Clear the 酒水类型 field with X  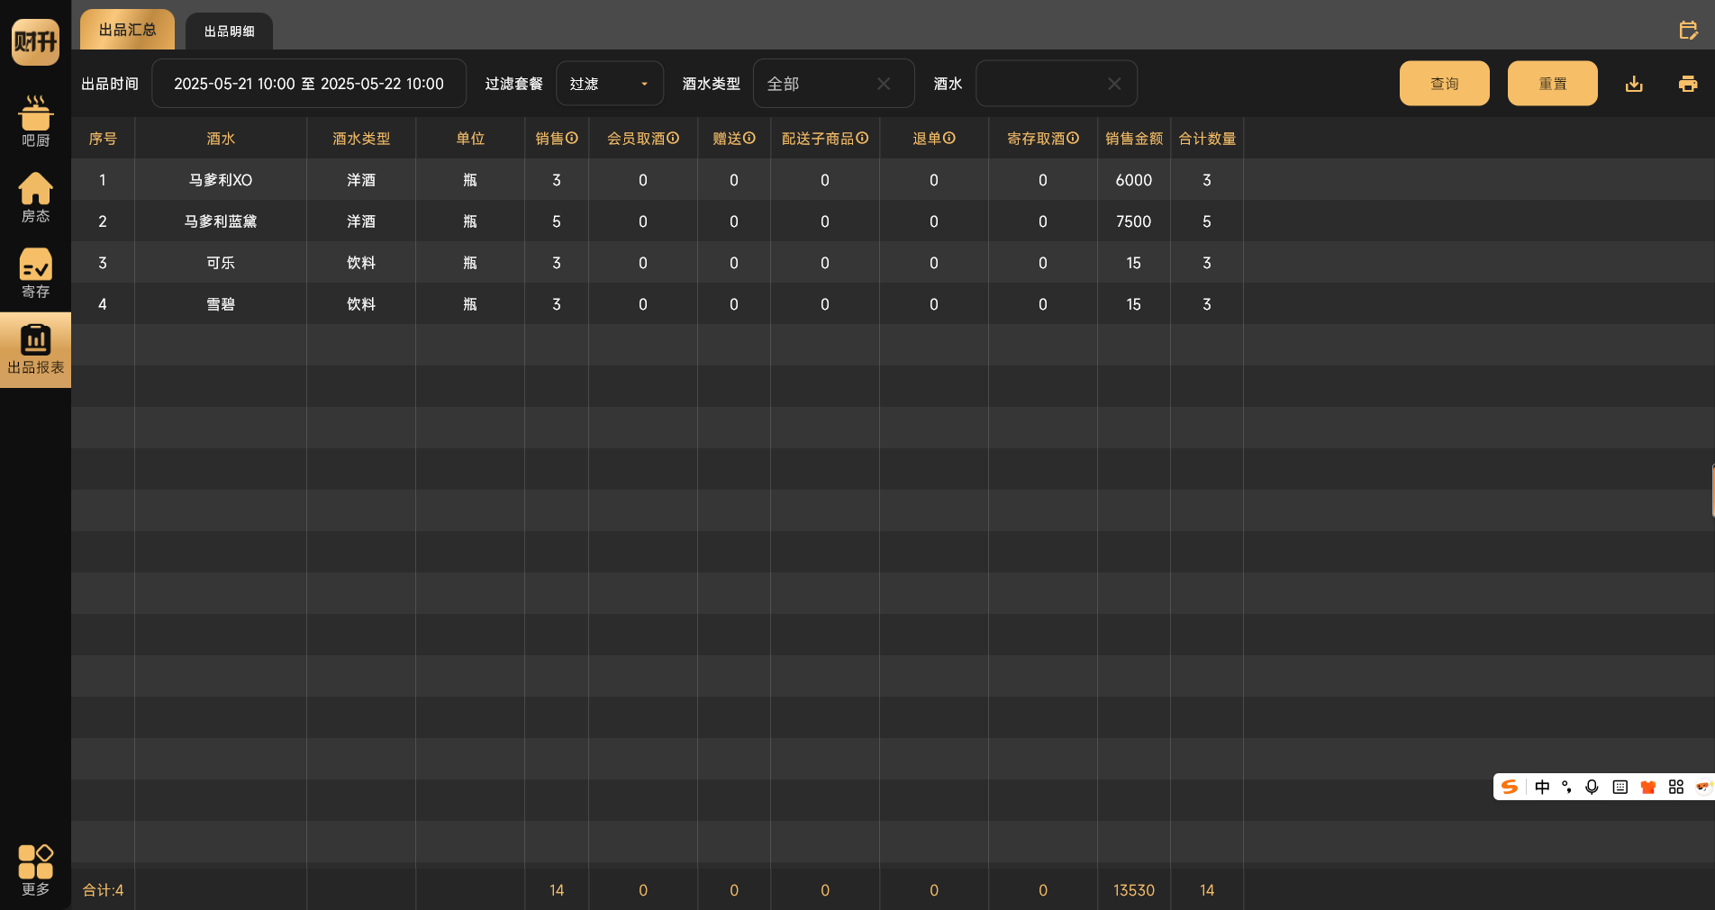(884, 84)
